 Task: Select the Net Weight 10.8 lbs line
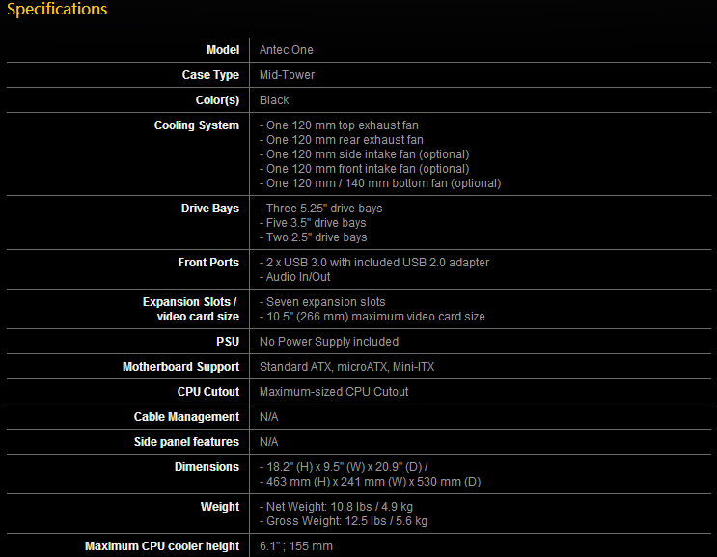coord(336,507)
